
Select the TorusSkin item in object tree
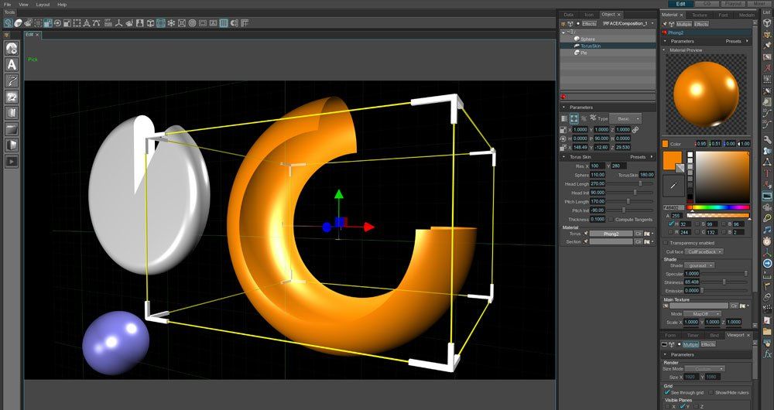coord(591,46)
